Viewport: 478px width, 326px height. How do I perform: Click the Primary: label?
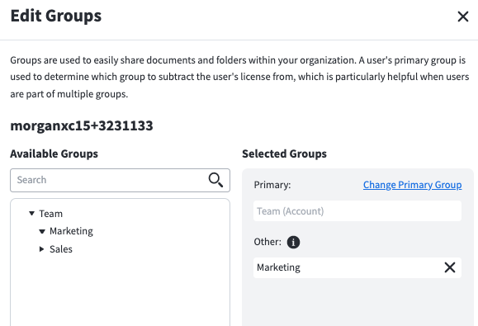(272, 185)
